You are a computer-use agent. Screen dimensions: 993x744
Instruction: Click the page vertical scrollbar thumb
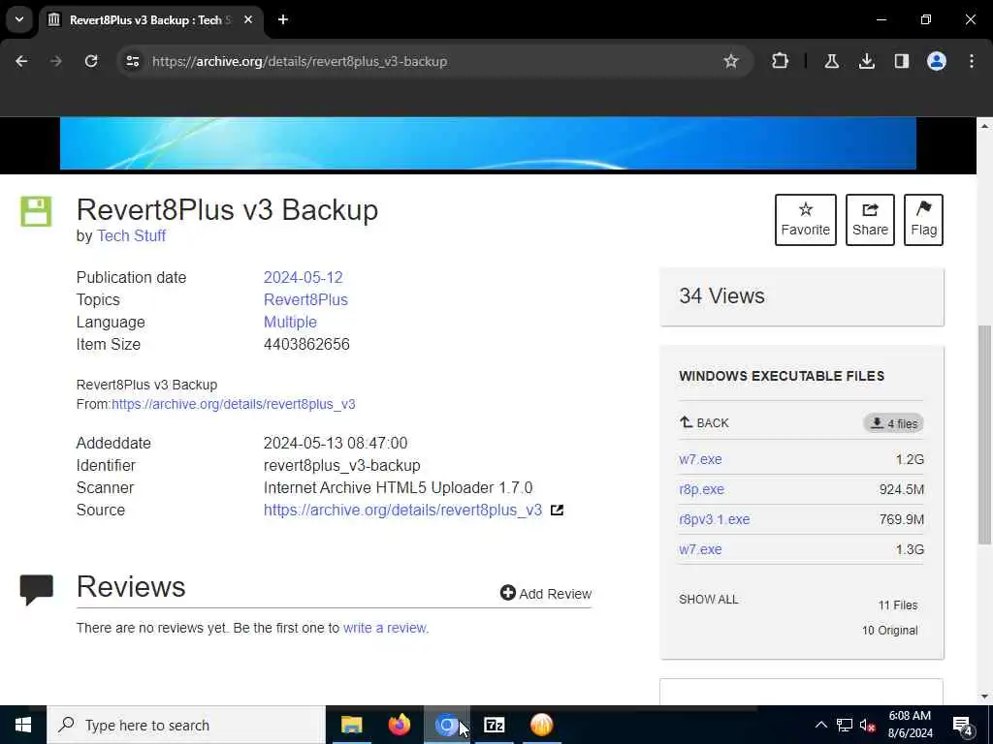[x=984, y=434]
